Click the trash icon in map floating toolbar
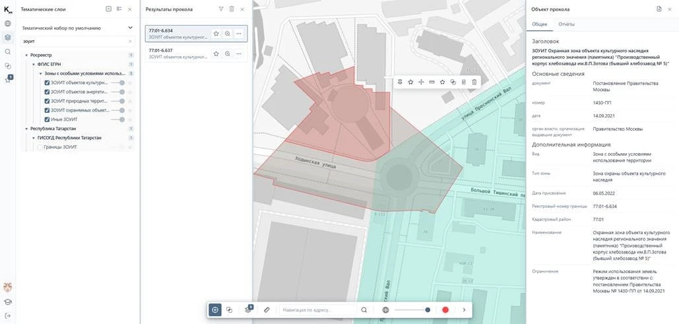This screenshot has height=324, width=679. tap(474, 82)
